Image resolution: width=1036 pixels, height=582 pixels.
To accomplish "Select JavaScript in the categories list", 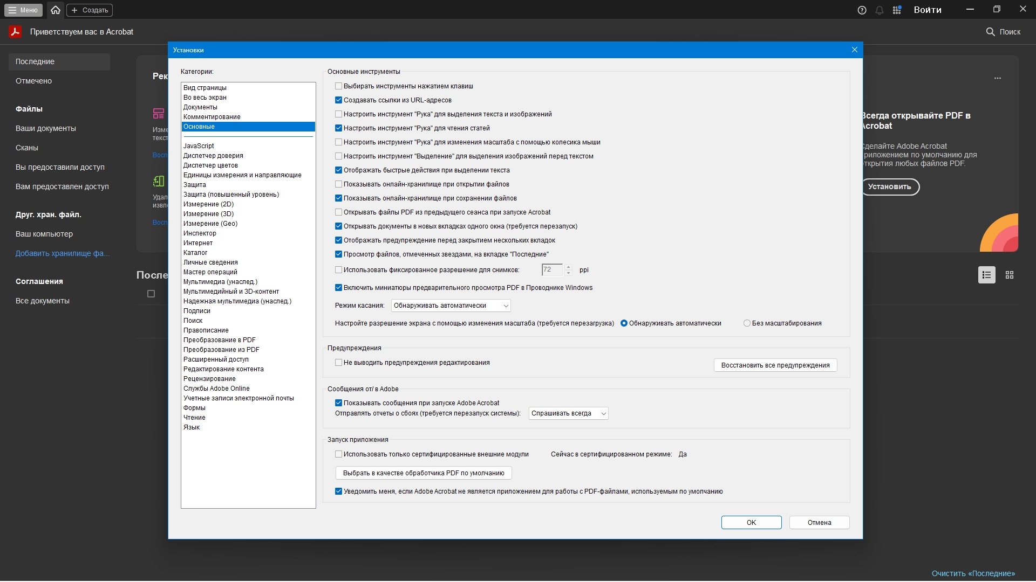I will click(x=199, y=146).
